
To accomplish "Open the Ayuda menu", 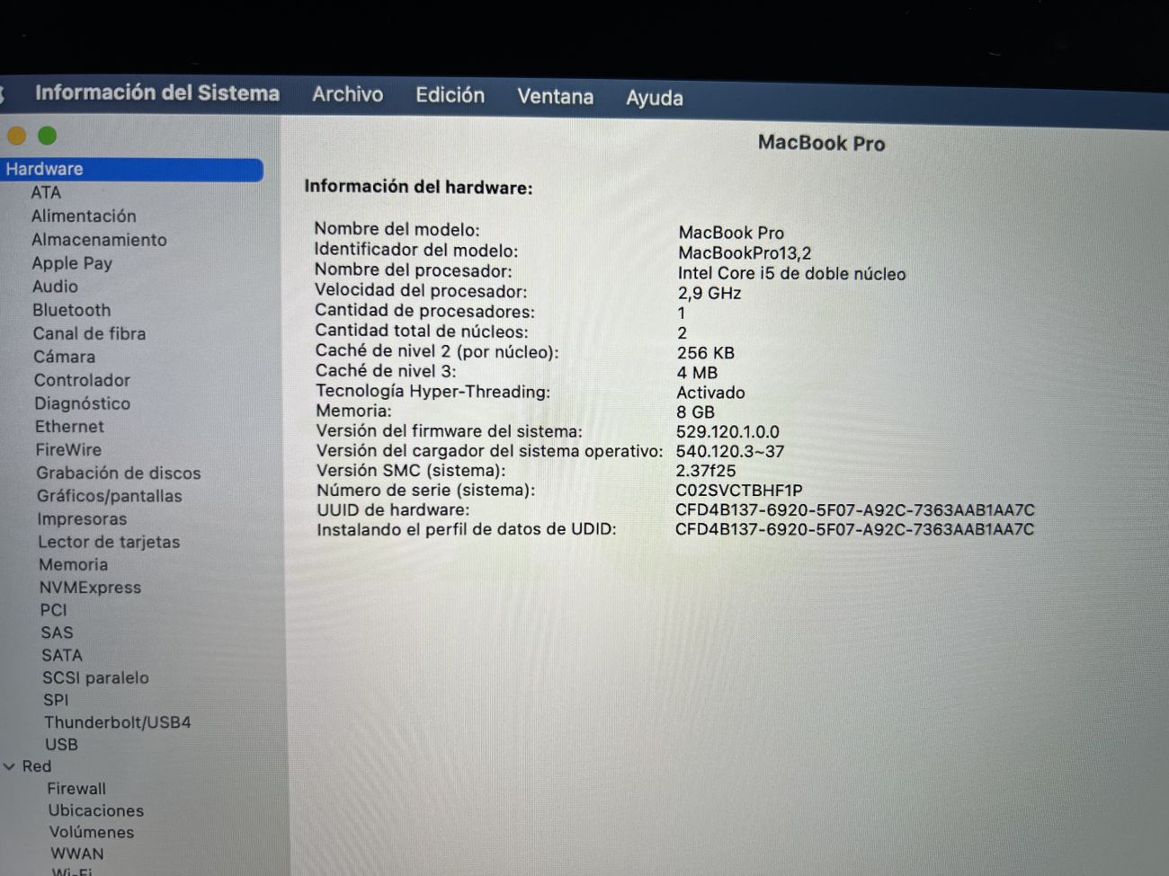I will 655,98.
